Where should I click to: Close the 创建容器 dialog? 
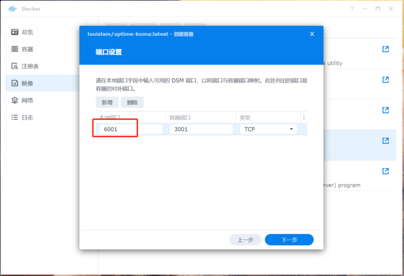(x=312, y=34)
